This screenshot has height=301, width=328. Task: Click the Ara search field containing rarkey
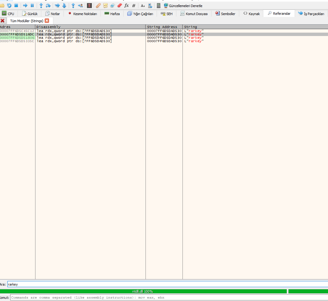(168, 284)
